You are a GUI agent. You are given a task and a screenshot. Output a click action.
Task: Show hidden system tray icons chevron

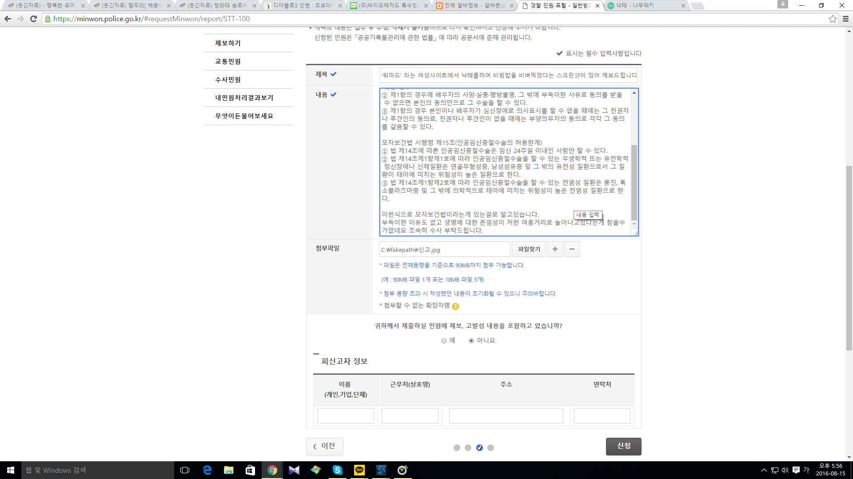tap(764, 470)
